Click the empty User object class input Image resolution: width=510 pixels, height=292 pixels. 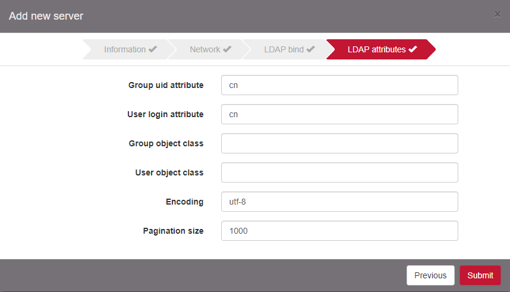pos(339,172)
